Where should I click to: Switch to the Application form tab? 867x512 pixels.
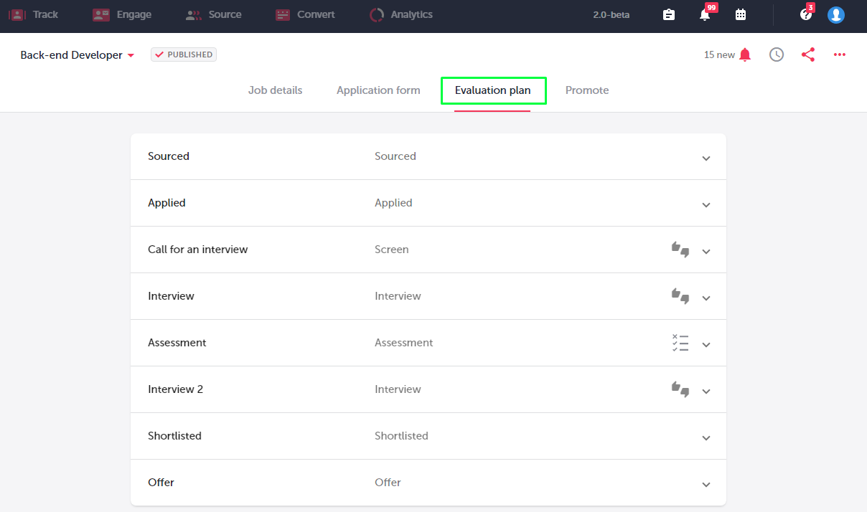pos(378,90)
